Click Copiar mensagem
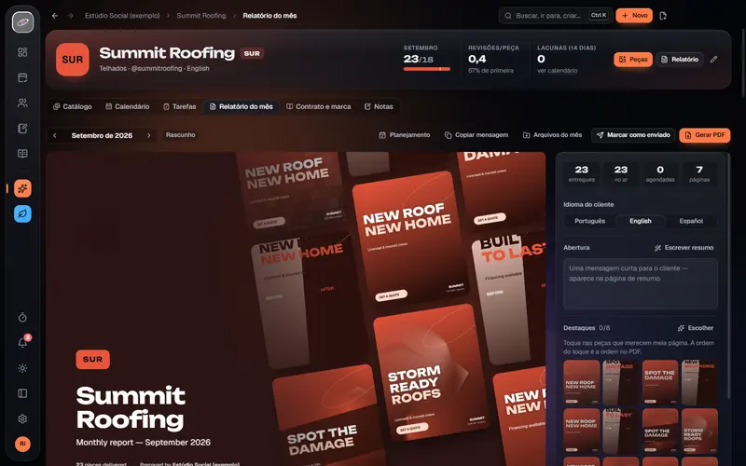 point(477,135)
